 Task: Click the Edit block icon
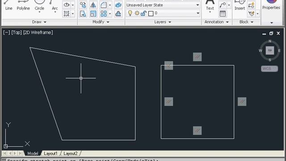click(251, 14)
